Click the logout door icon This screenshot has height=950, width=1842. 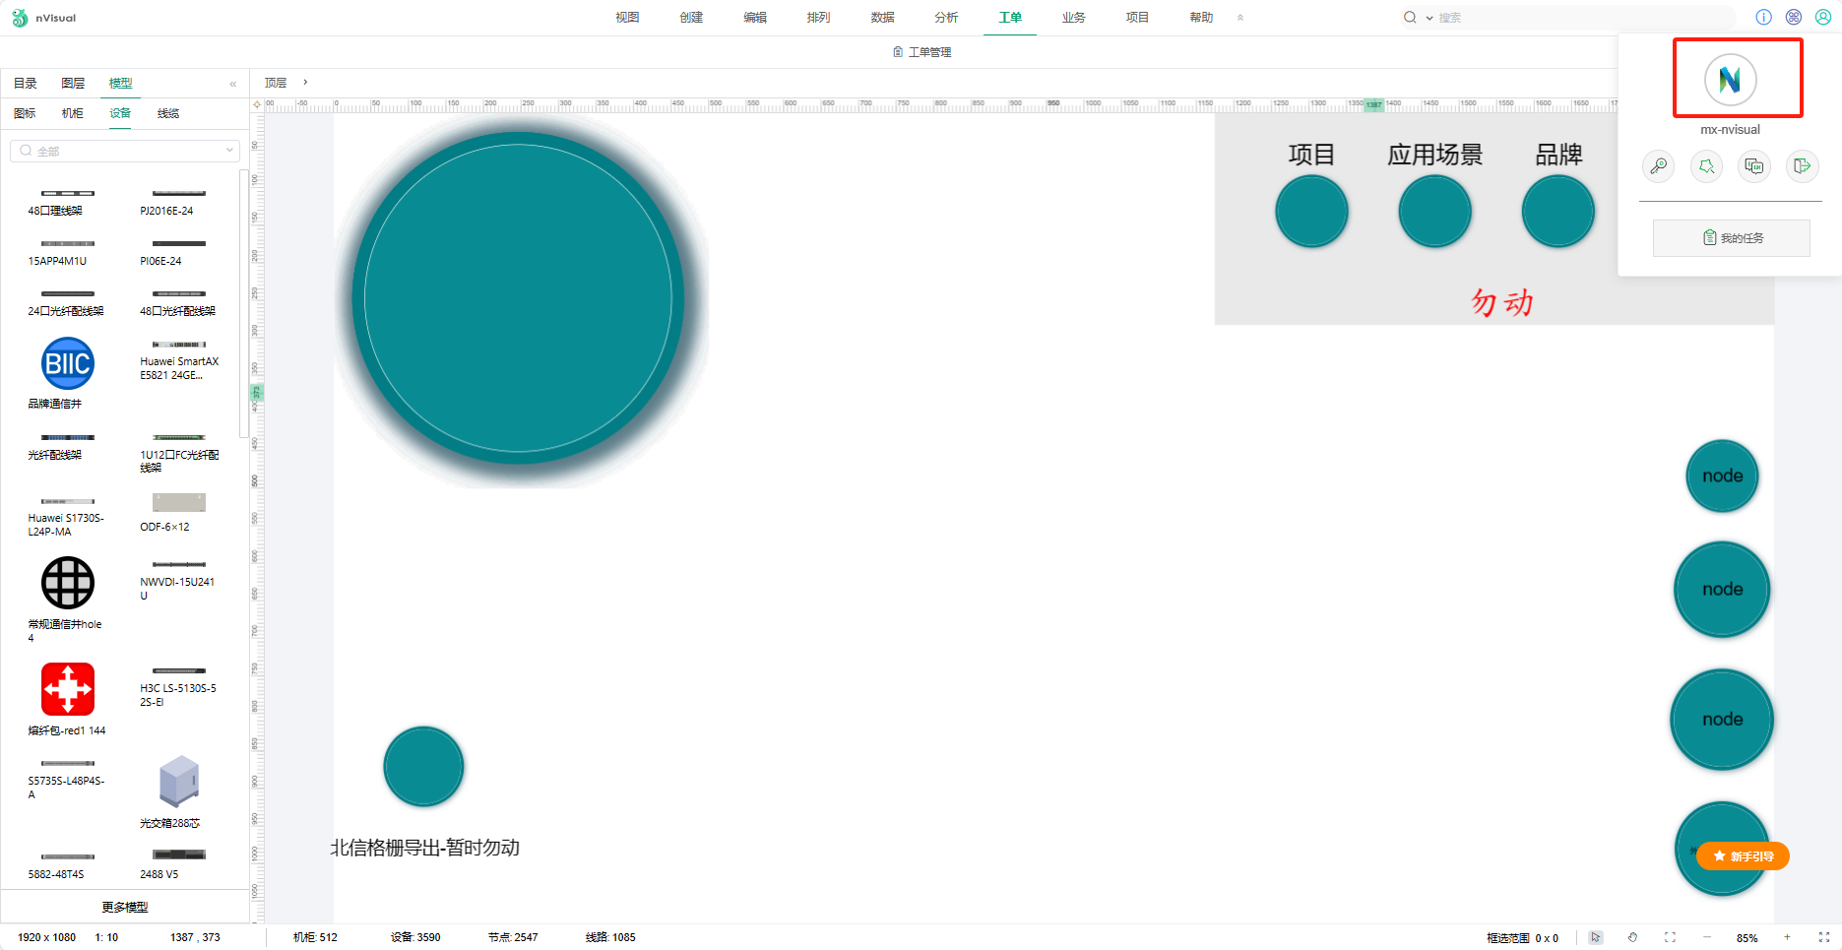(x=1802, y=165)
